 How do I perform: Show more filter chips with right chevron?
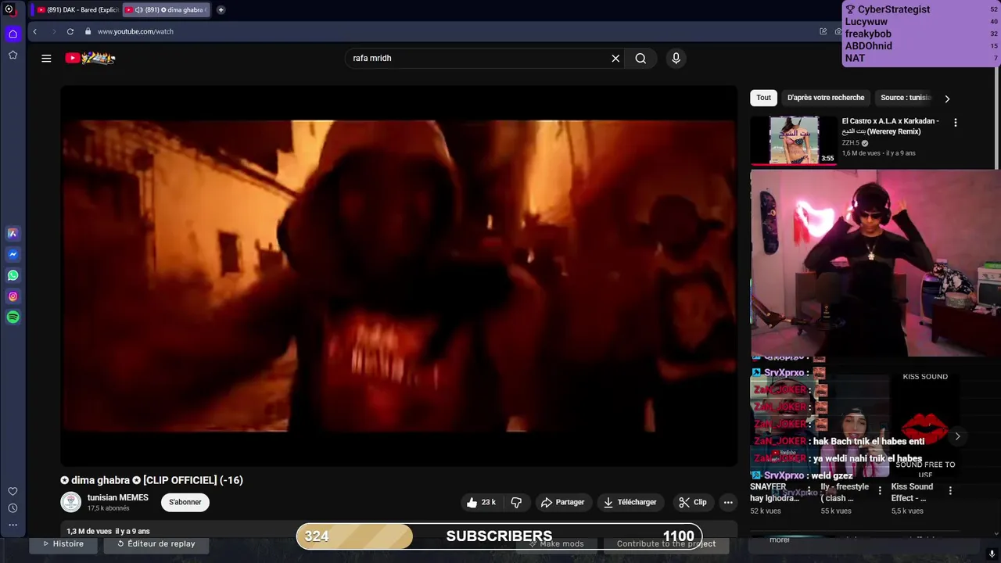[x=947, y=99]
